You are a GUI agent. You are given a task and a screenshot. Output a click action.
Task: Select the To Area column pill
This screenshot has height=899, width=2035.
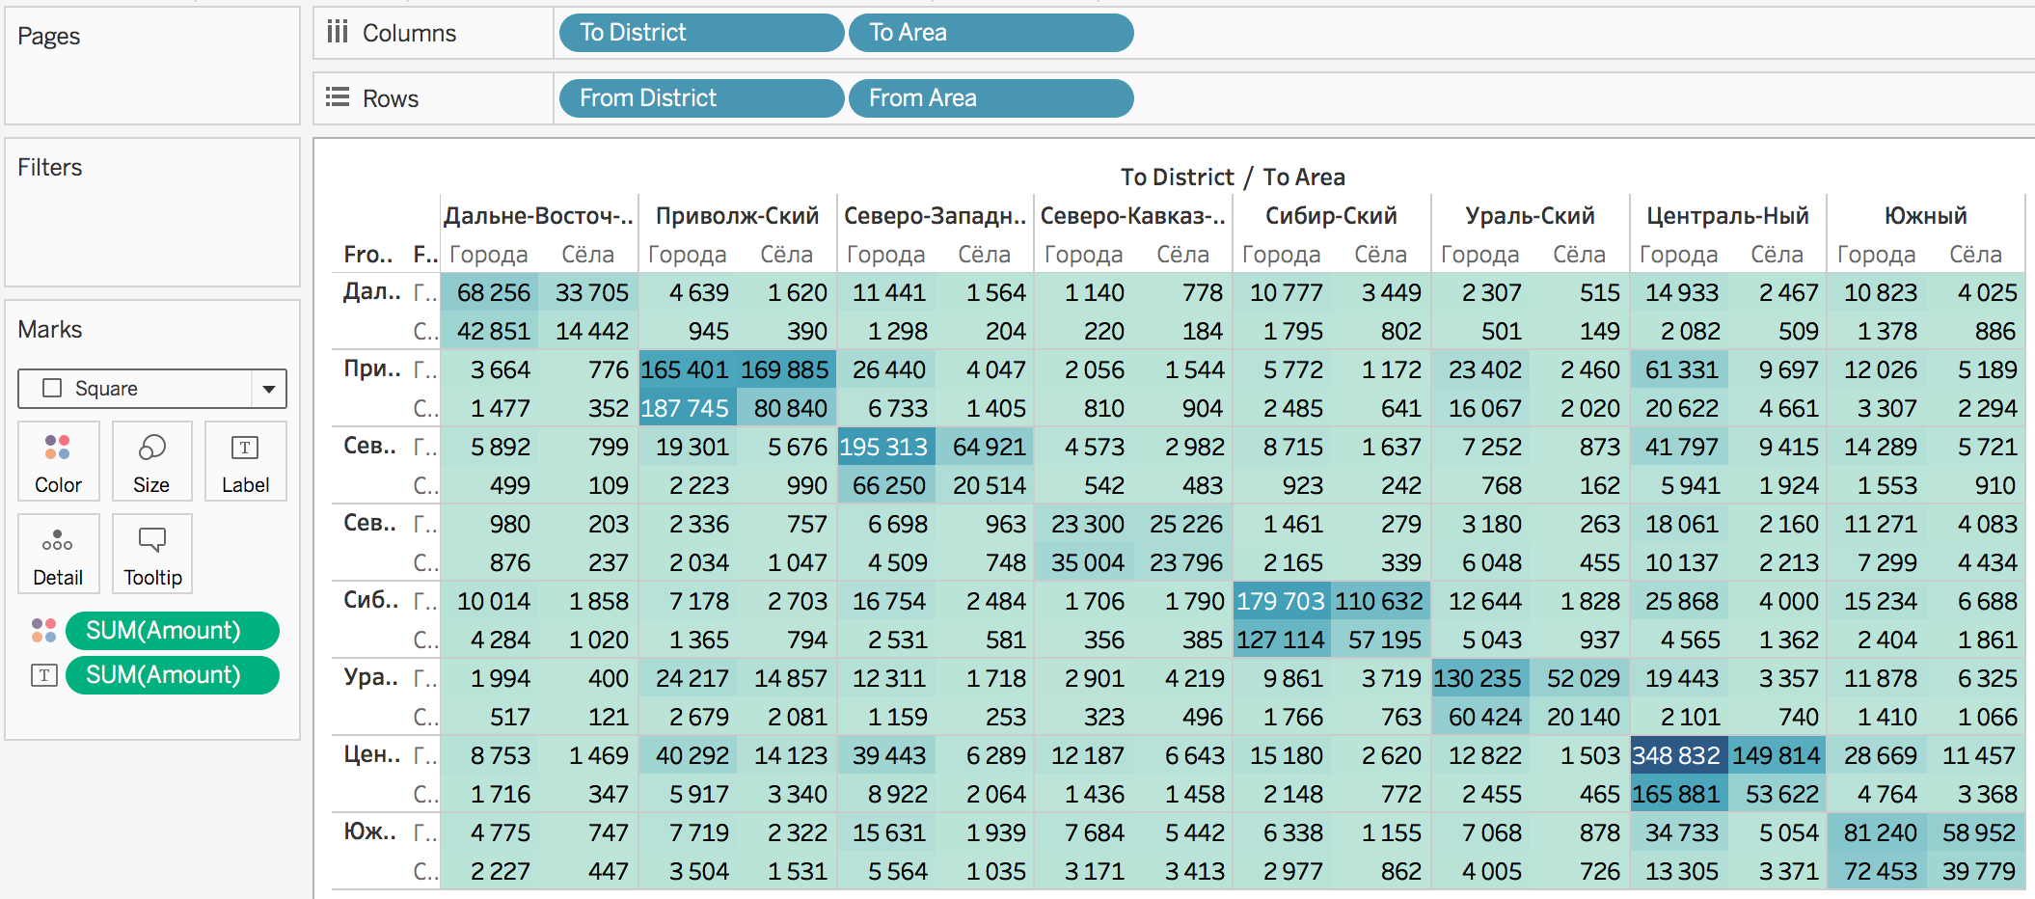coord(990,33)
